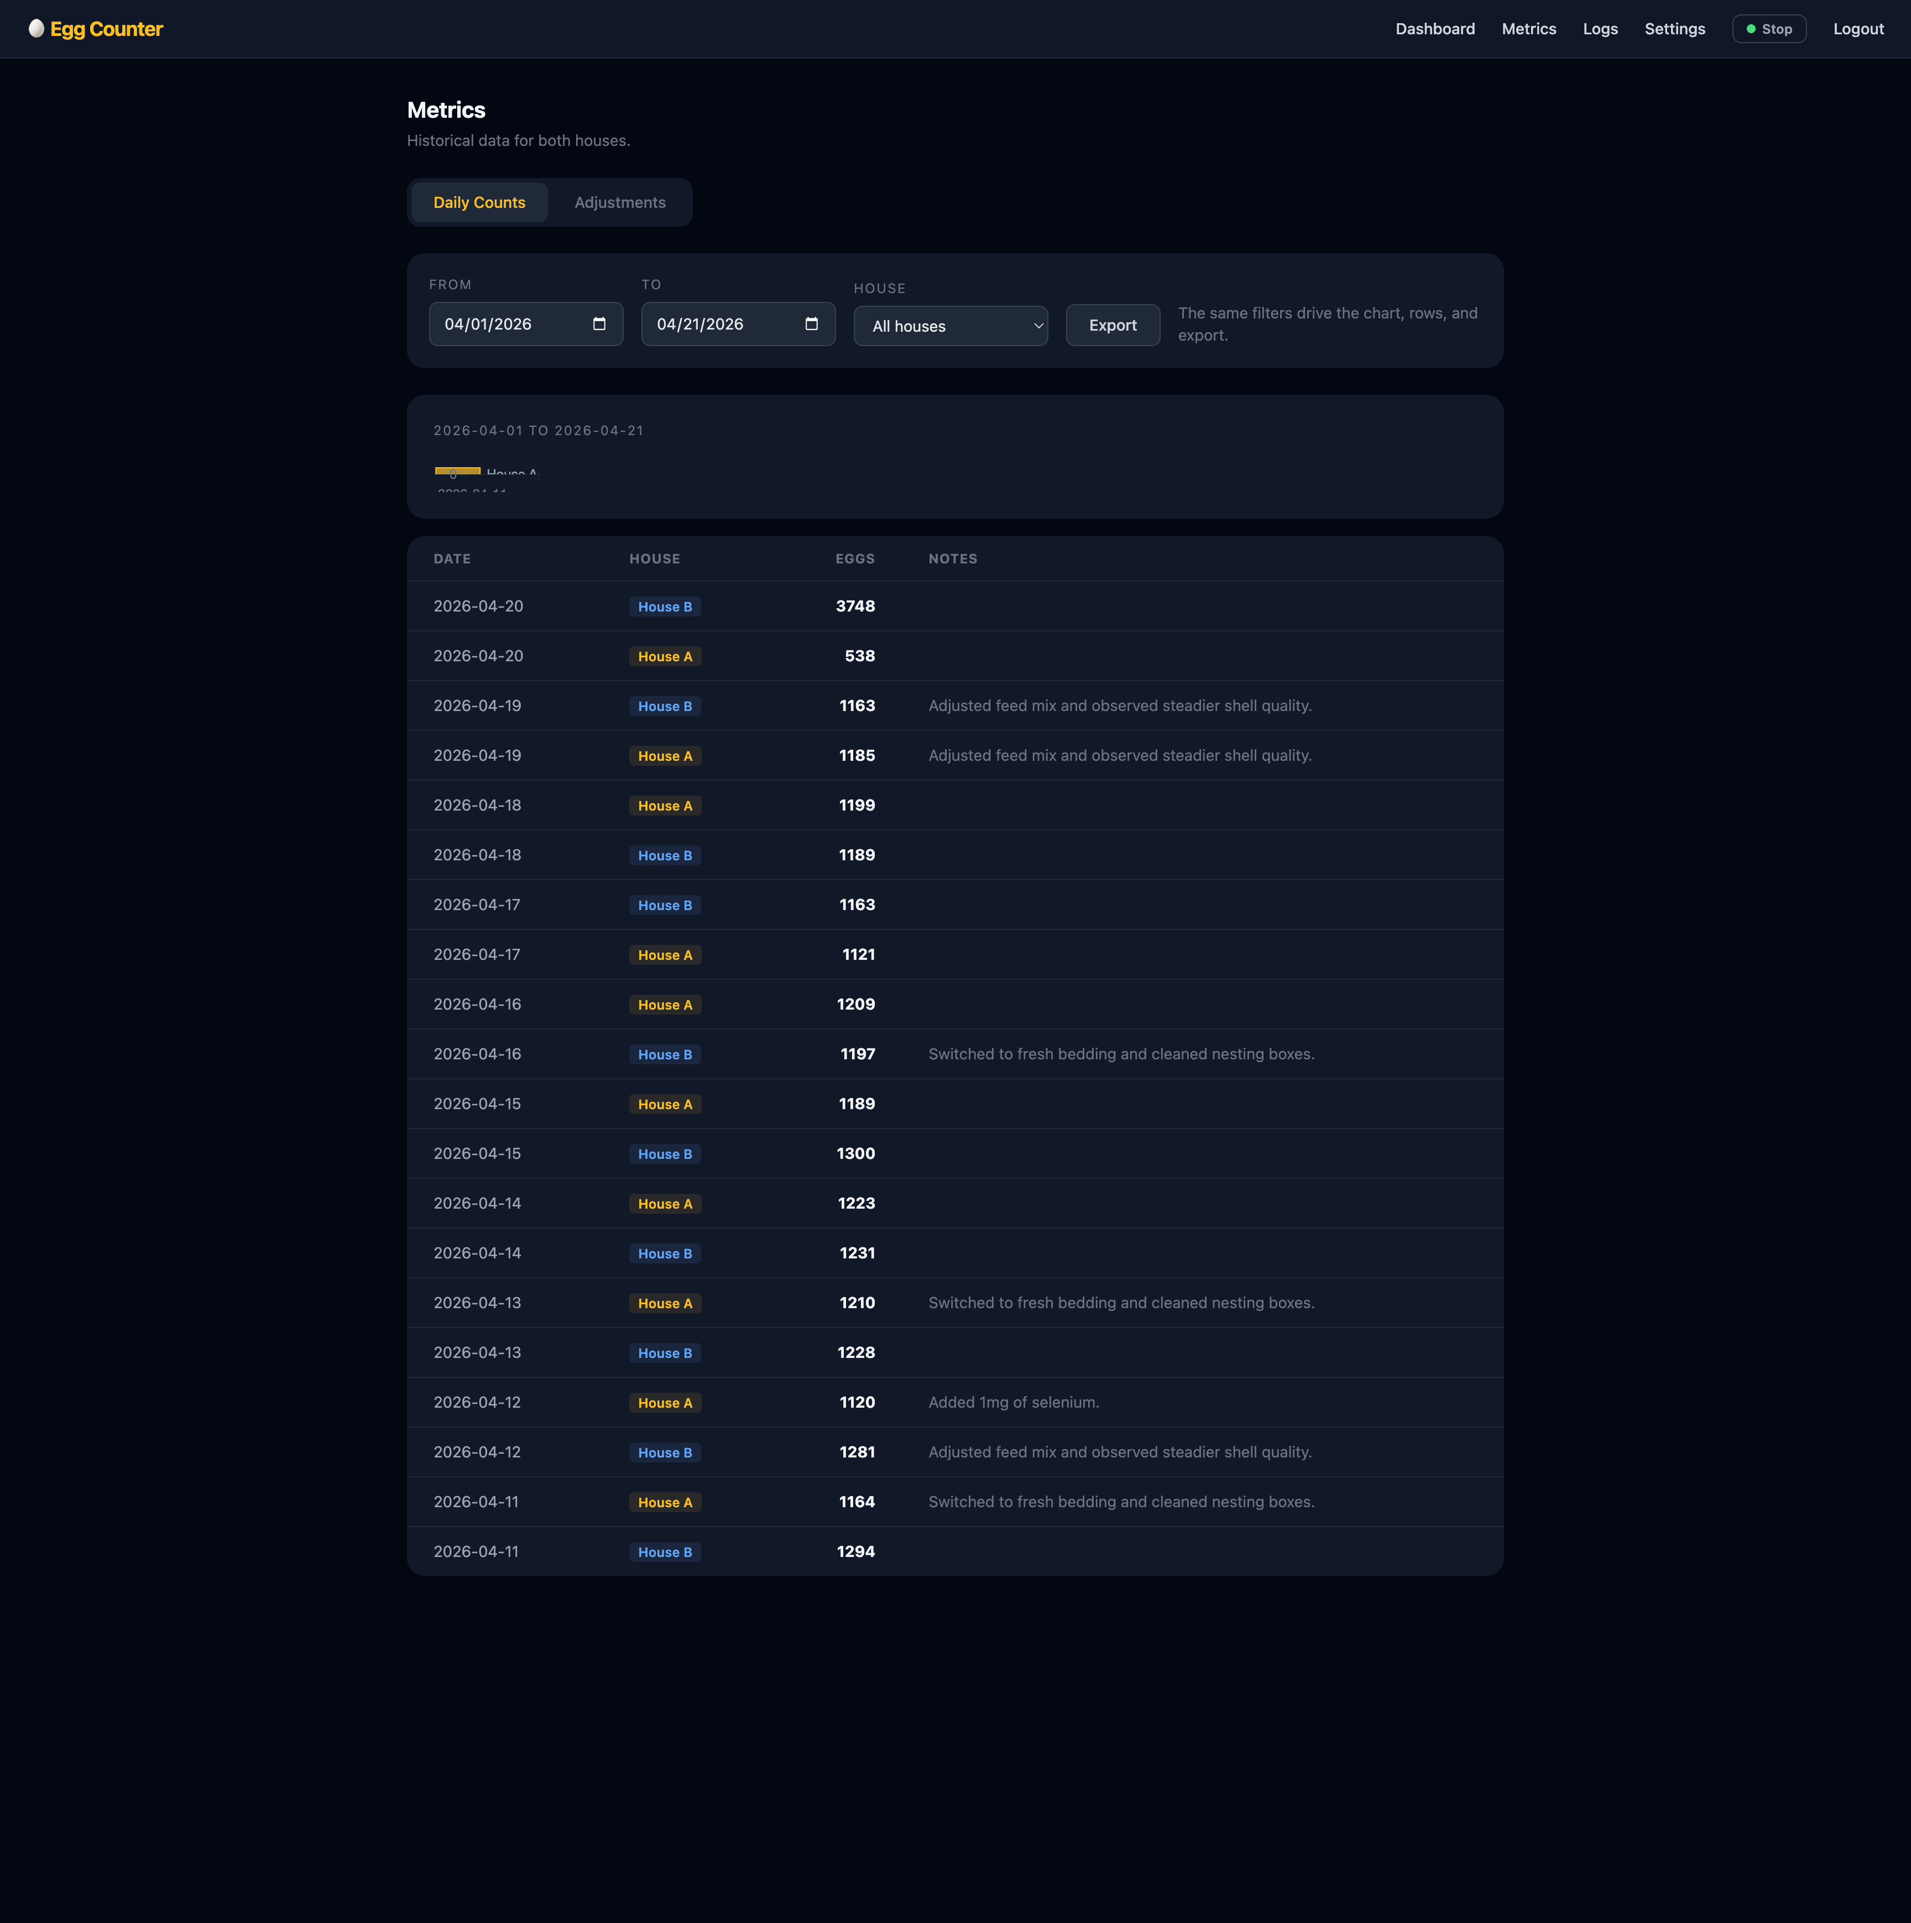
Task: Click House B badge for 2026-04-20
Action: point(665,607)
